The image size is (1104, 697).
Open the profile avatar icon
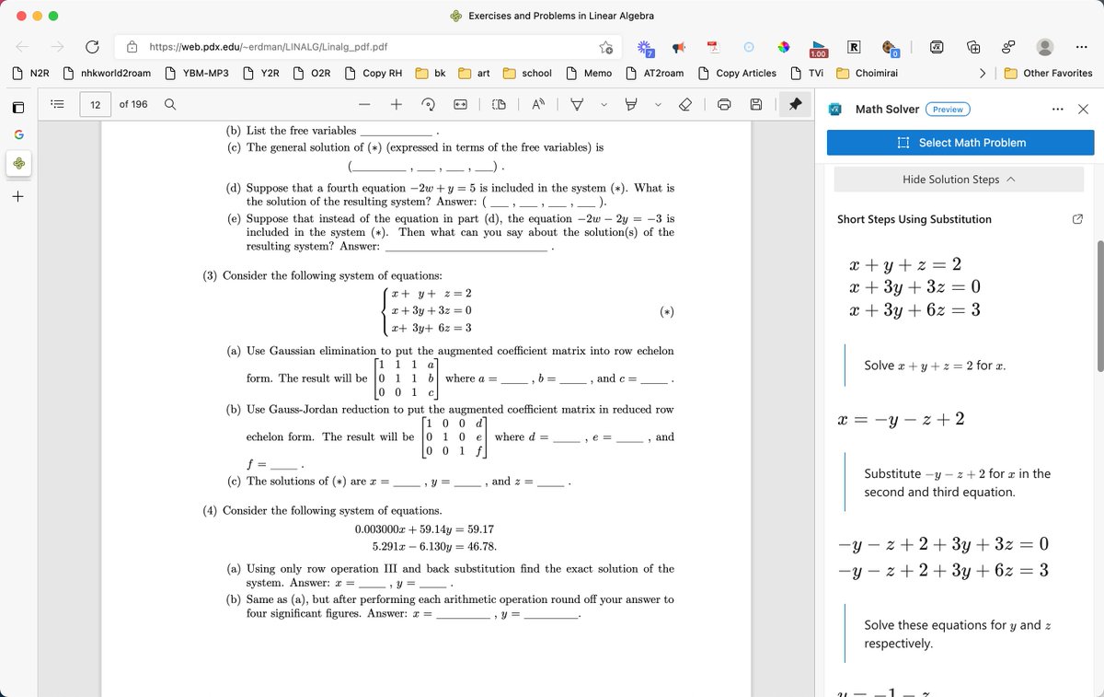1045,47
